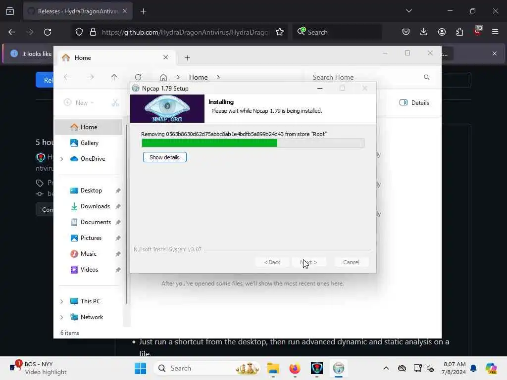Select the Home tab in File Explorer
Image resolution: width=507 pixels, height=380 pixels.
tap(116, 58)
